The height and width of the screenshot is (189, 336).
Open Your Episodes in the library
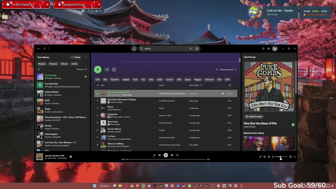[62, 85]
